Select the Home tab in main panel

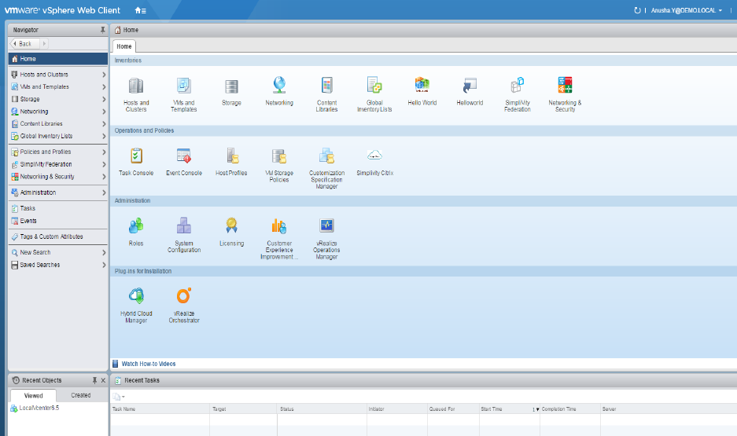(x=124, y=46)
